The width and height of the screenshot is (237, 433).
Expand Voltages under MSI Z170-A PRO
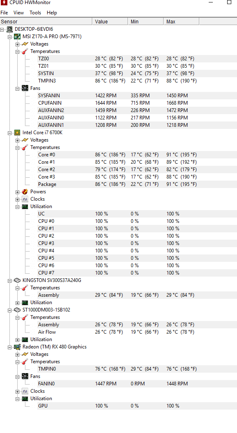click(x=17, y=44)
